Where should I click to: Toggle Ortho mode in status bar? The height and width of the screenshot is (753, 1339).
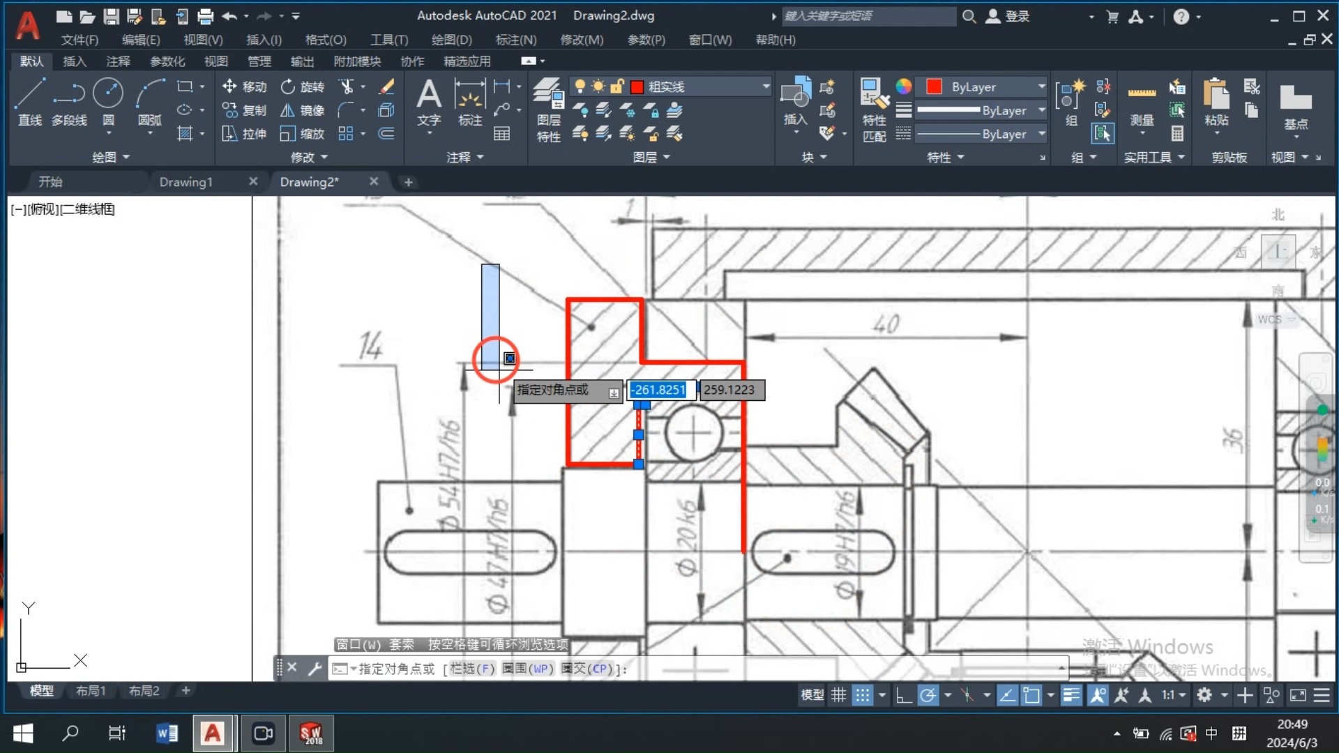click(x=904, y=695)
